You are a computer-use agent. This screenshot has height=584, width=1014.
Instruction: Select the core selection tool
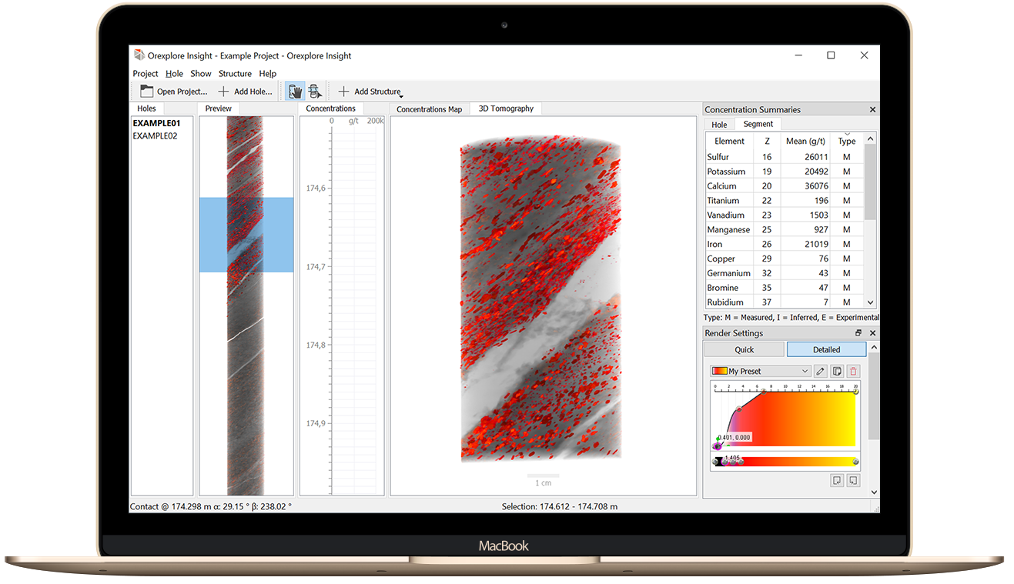314,91
